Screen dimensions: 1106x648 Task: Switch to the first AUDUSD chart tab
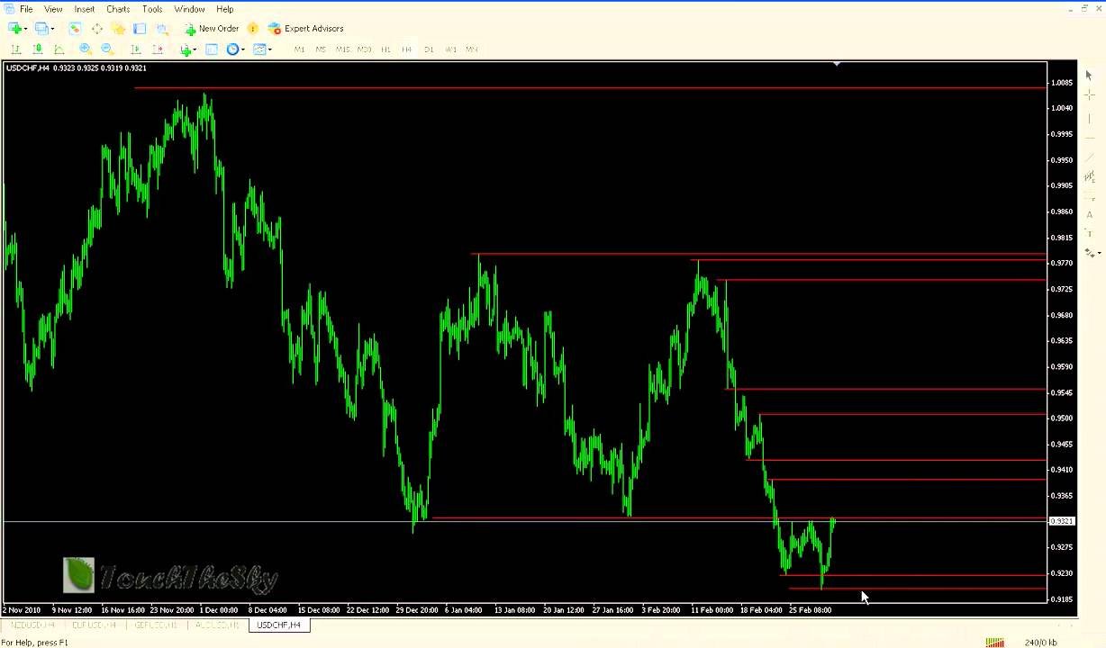[217, 625]
